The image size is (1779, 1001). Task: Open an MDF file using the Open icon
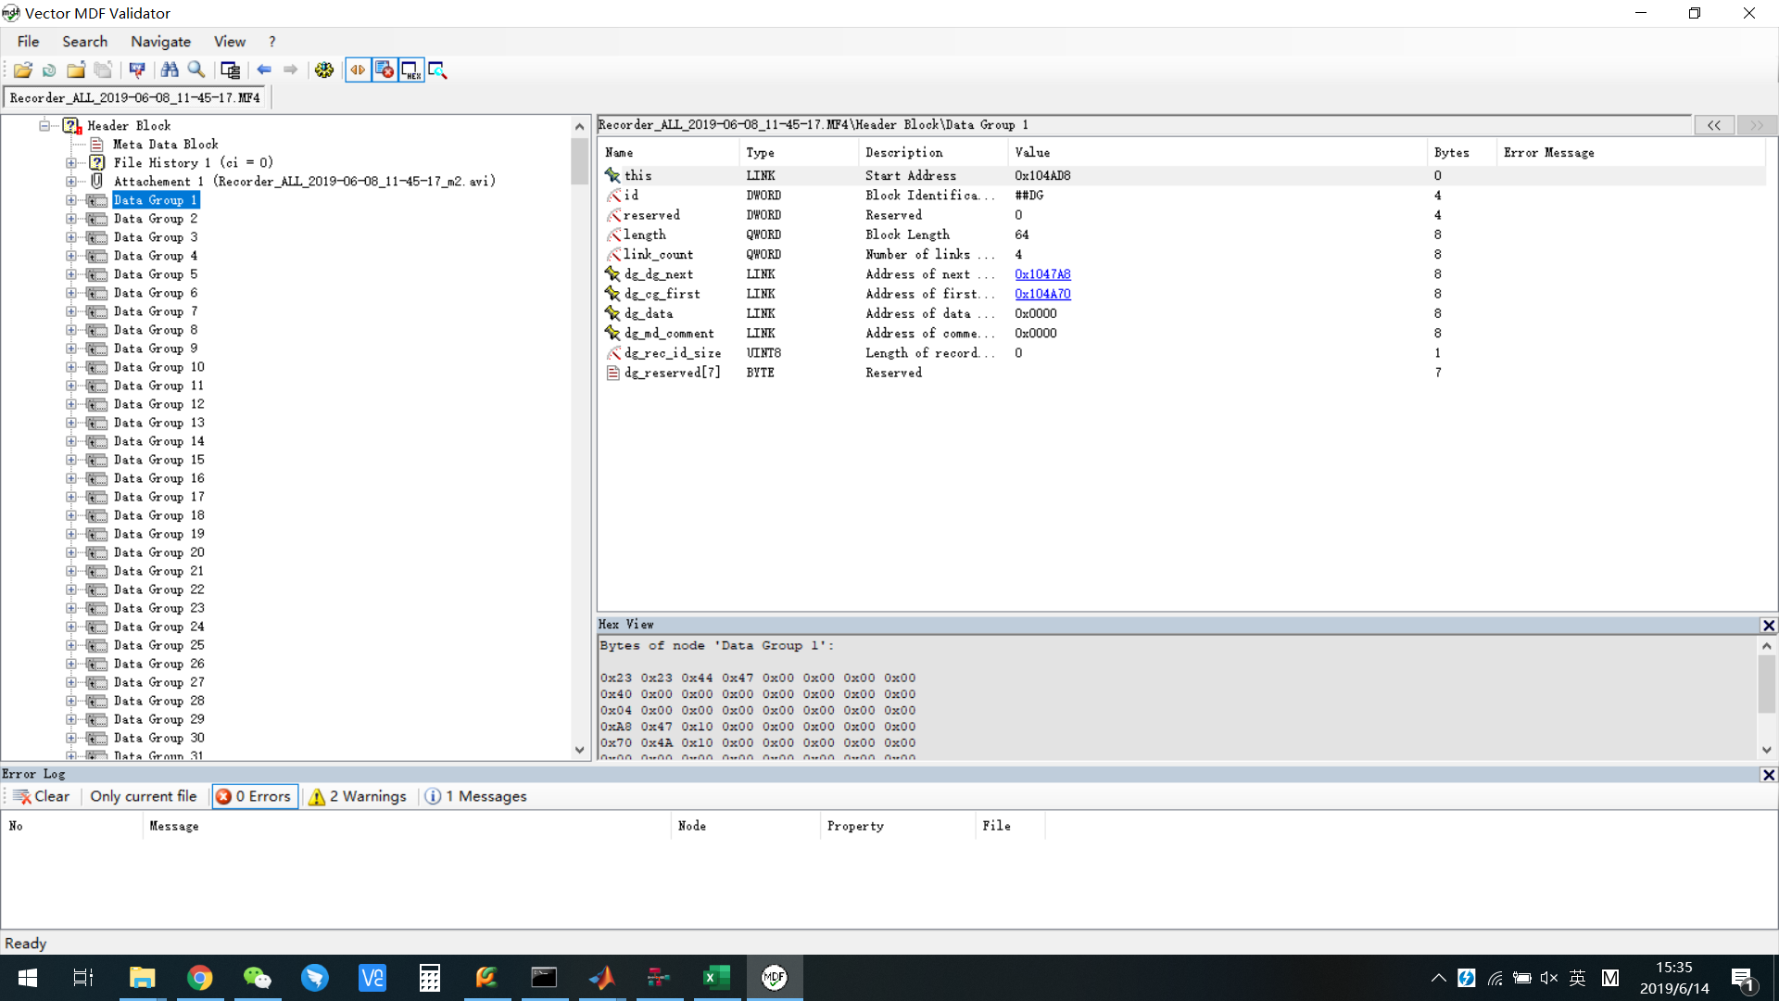22,70
